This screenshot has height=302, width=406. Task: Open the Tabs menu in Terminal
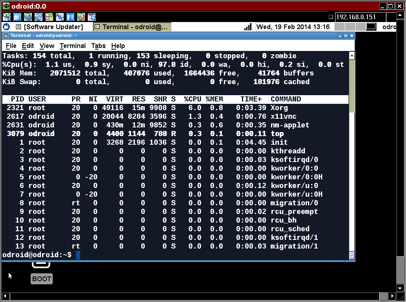tap(98, 46)
